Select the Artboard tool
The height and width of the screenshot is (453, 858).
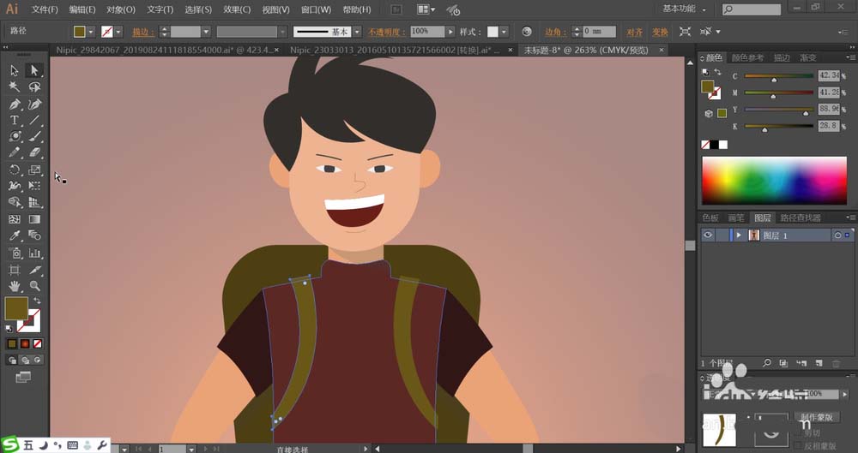point(15,270)
